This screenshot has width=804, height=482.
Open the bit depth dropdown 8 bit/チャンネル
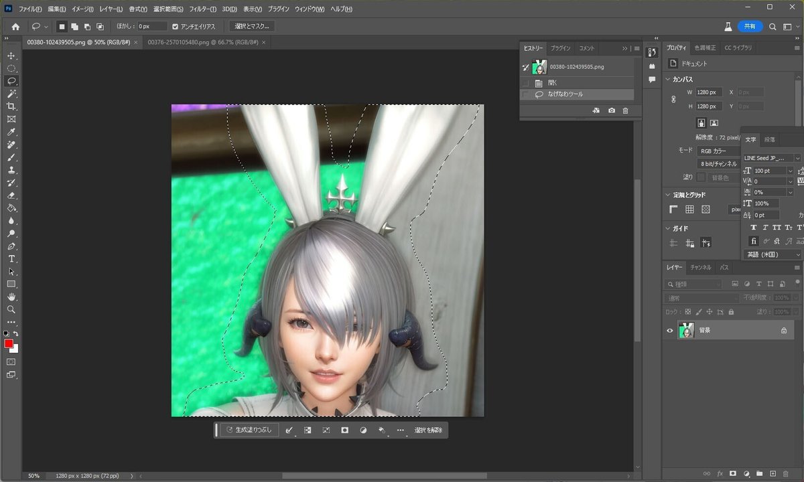tap(719, 163)
